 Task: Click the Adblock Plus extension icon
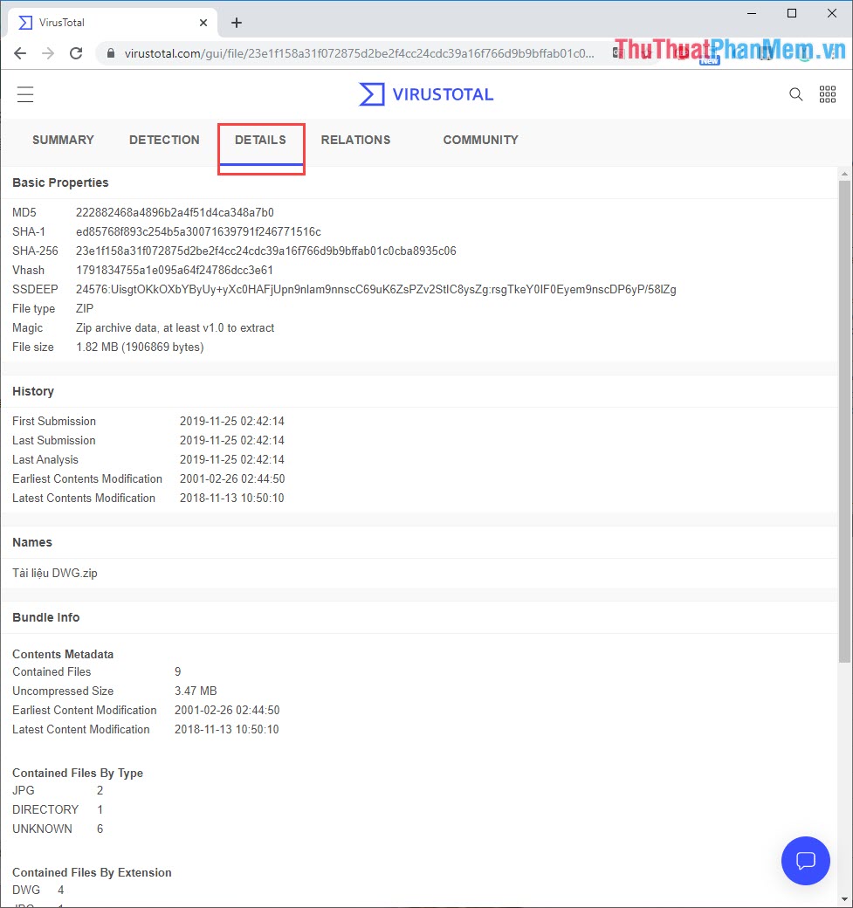pos(683,52)
